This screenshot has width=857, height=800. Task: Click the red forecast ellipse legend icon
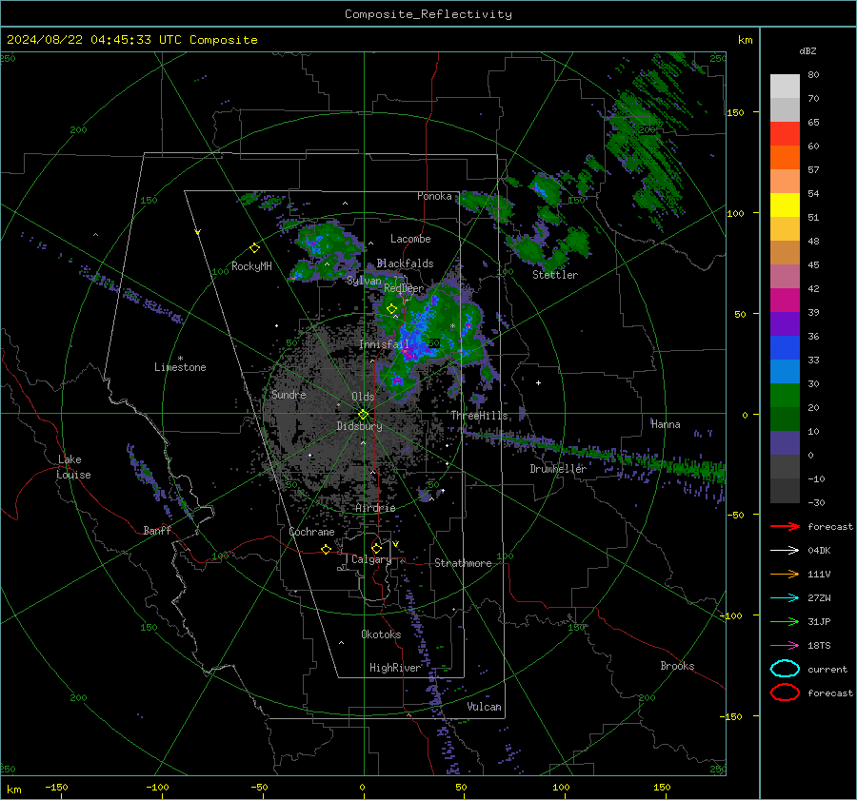pyautogui.click(x=785, y=693)
